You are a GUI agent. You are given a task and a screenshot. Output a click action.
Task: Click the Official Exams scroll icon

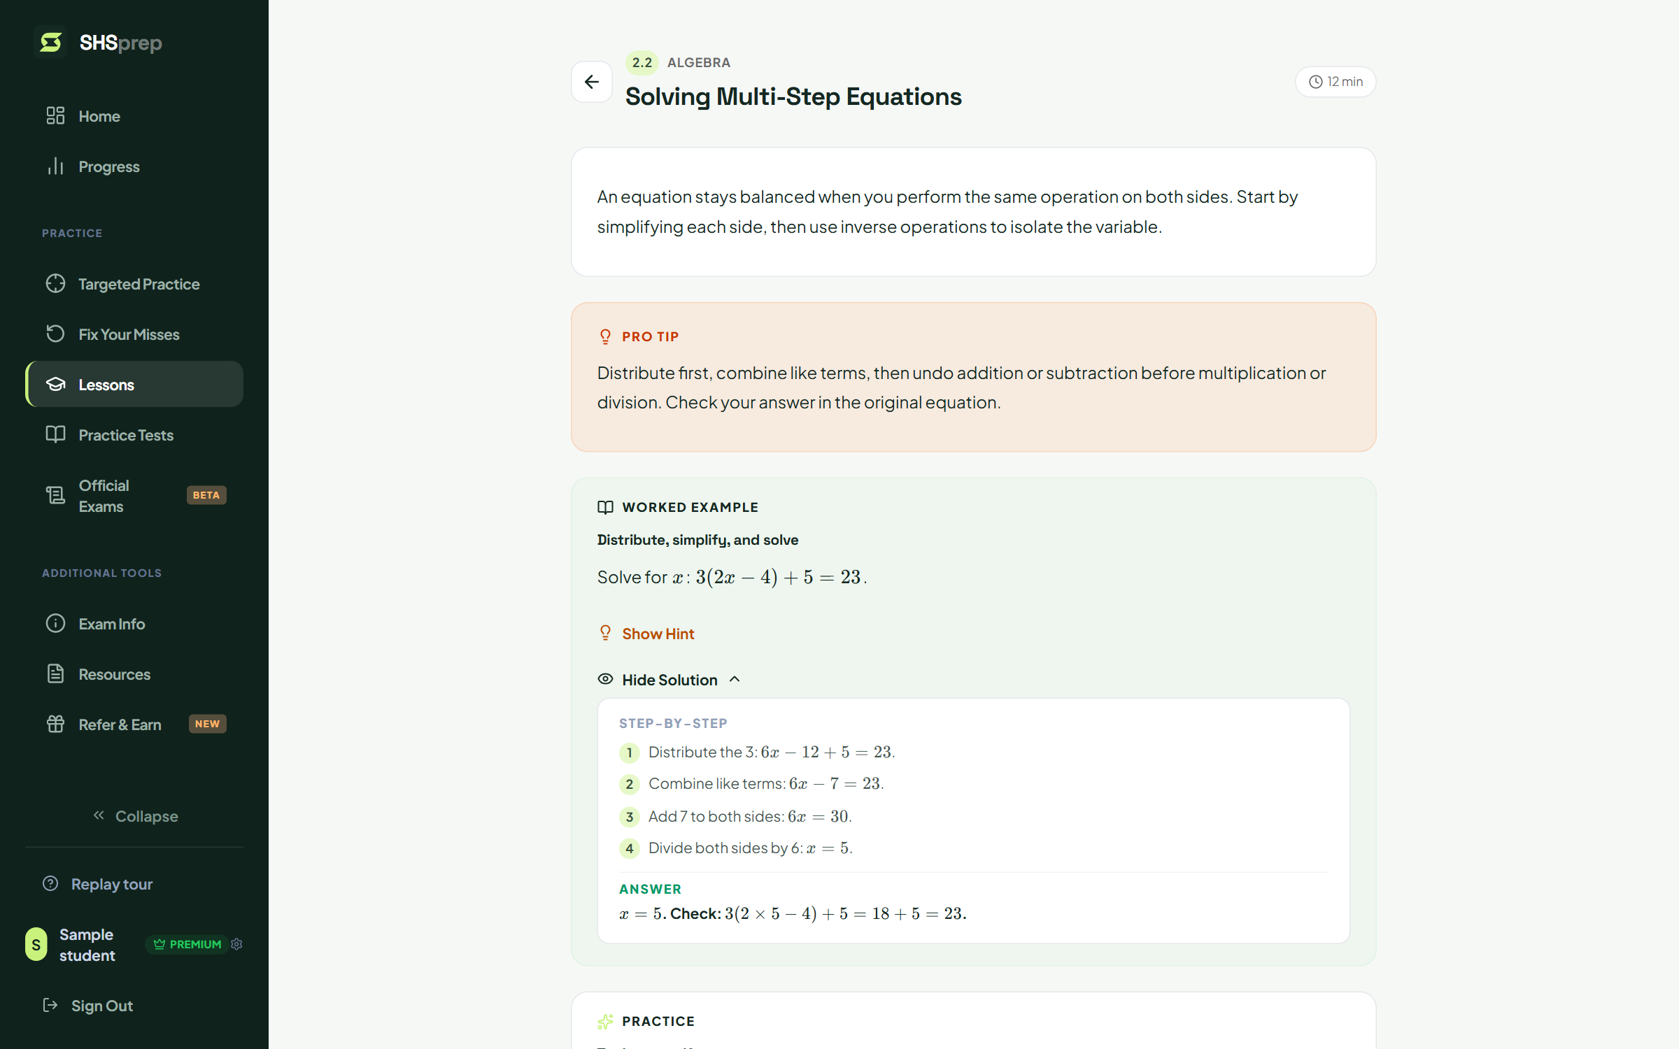(x=56, y=495)
